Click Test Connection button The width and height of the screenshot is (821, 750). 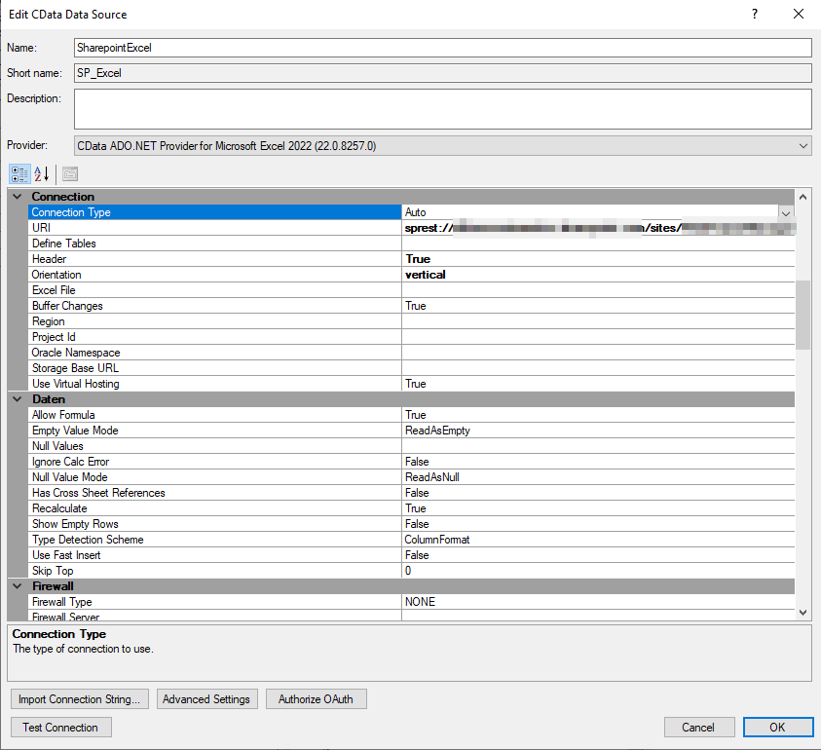pos(60,728)
